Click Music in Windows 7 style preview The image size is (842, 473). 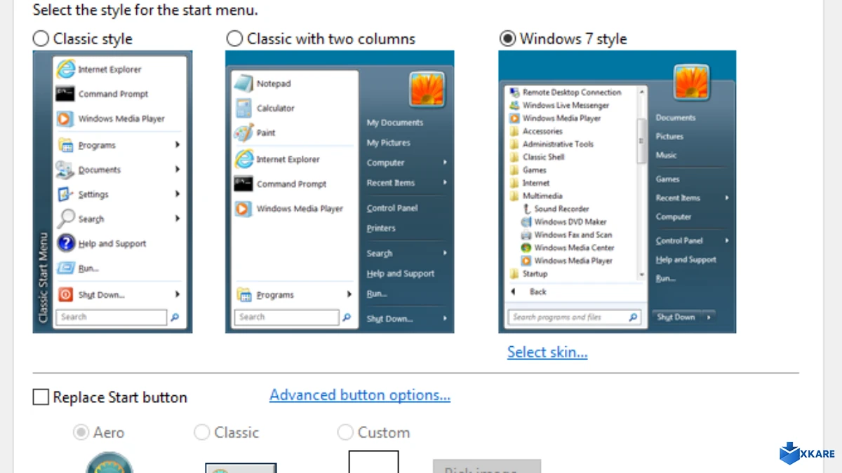[666, 155]
